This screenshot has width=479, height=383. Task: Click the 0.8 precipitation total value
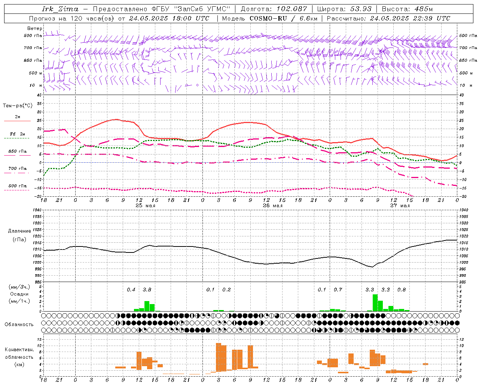coord(402,289)
